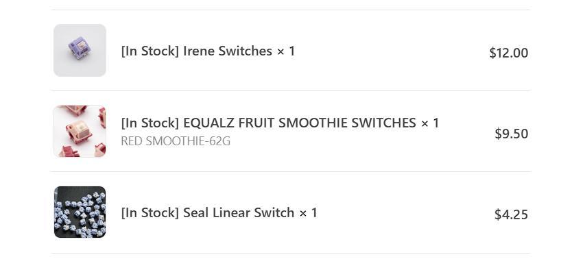Click the [In Stock] tag on EQUALZ item
This screenshot has width=572, height=259.
click(x=150, y=123)
